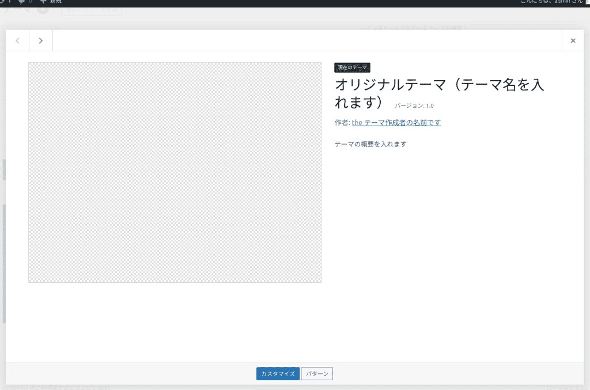590x390 pixels.
Task: Click the theme title オリジナルテーマ
Action: click(439, 93)
